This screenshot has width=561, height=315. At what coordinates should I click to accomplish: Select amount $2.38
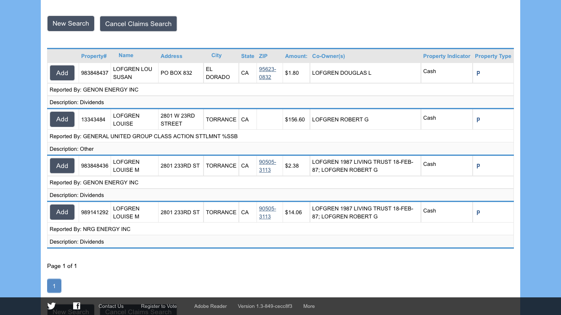(292, 166)
